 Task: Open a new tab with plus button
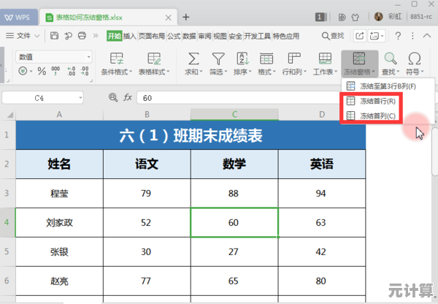(x=185, y=16)
